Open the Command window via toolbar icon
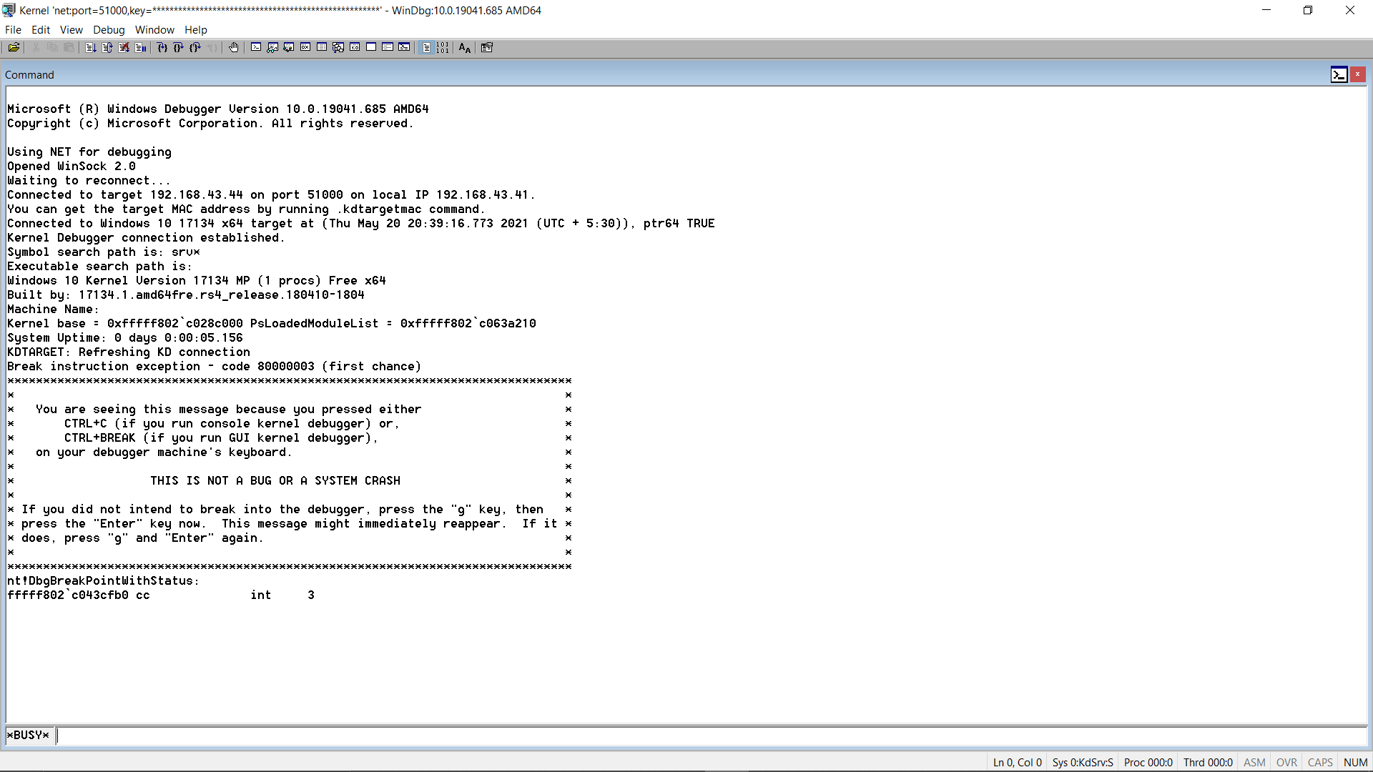Image resolution: width=1373 pixels, height=772 pixels. tap(256, 48)
